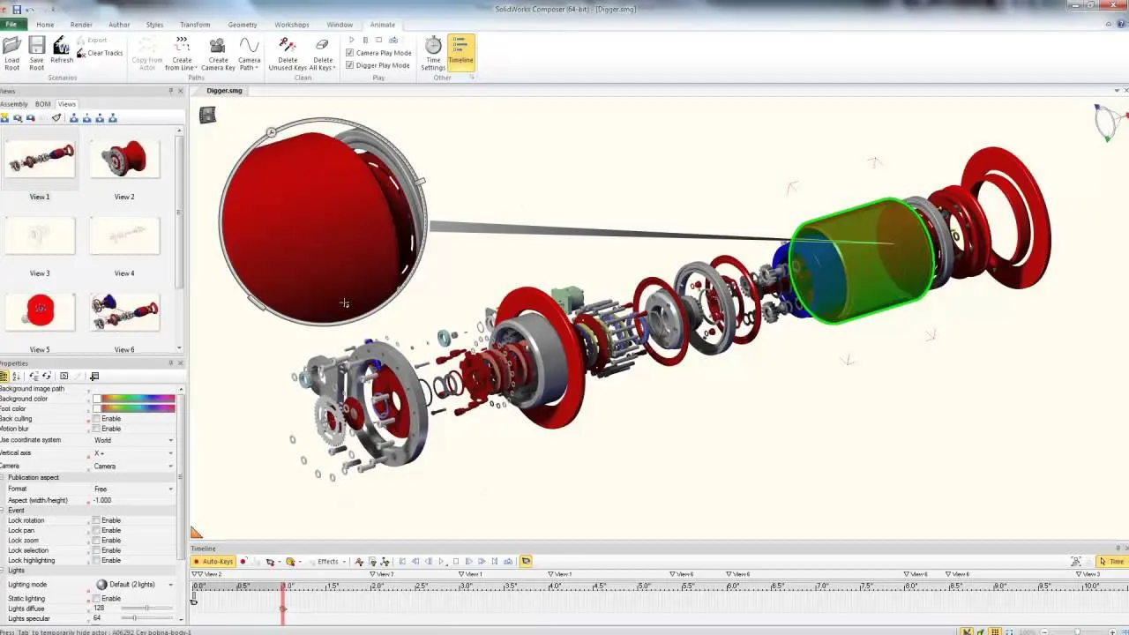
Task: Click the Lights diffuse slider
Action: coord(146,609)
